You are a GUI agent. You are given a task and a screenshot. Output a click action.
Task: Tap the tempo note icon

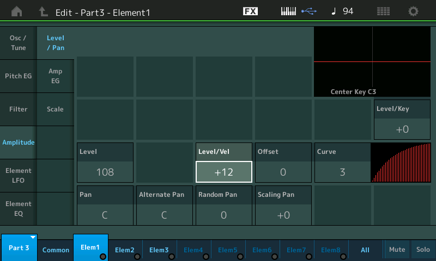(334, 11)
